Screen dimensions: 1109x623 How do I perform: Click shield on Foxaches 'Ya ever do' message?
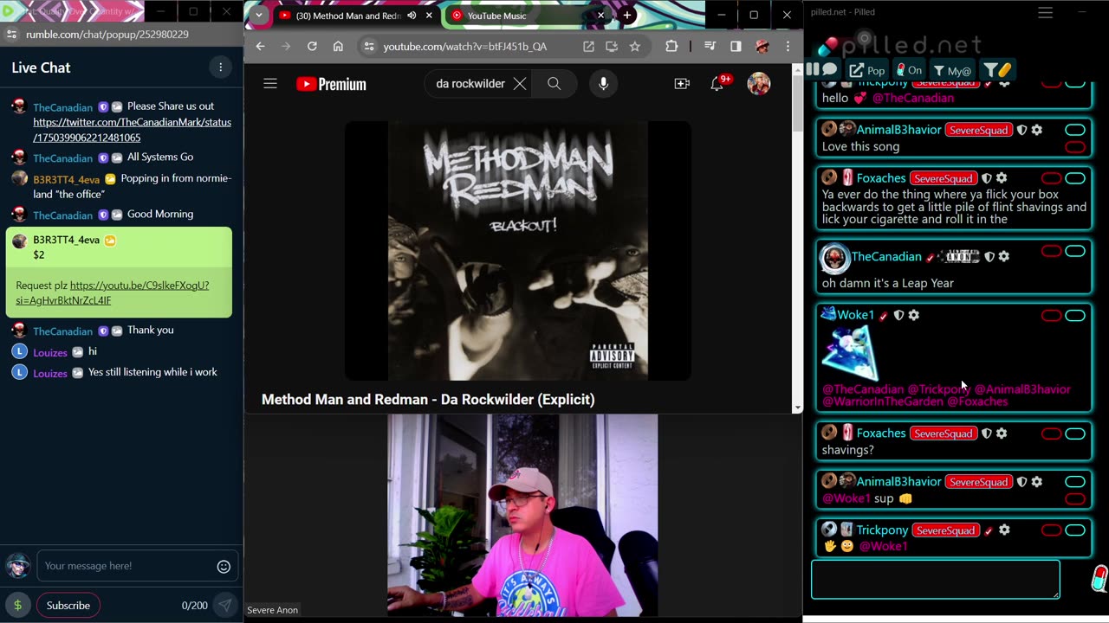point(986,178)
